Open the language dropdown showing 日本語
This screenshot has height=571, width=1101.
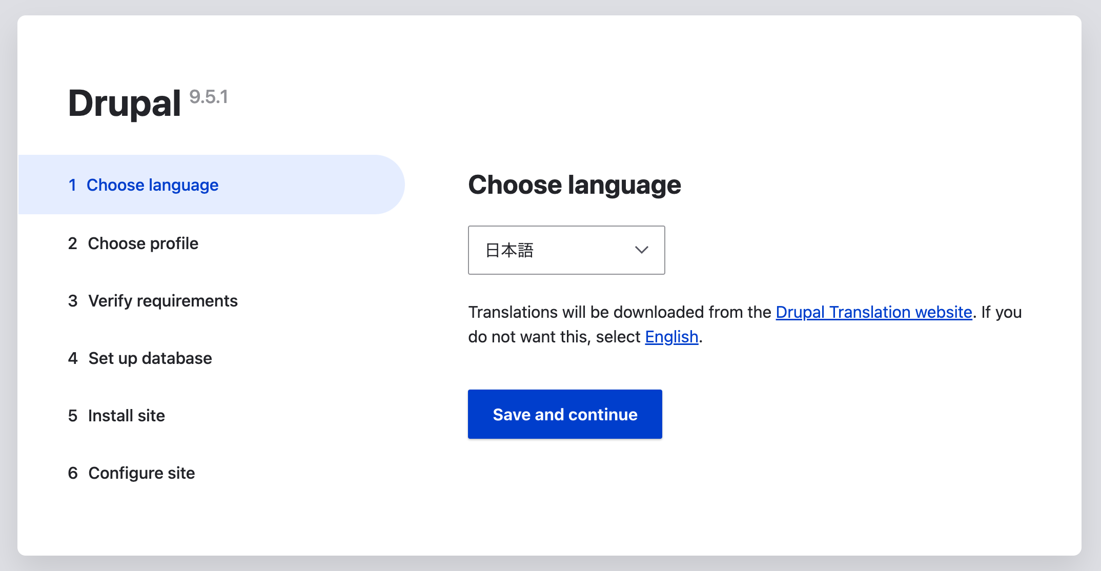click(x=566, y=250)
